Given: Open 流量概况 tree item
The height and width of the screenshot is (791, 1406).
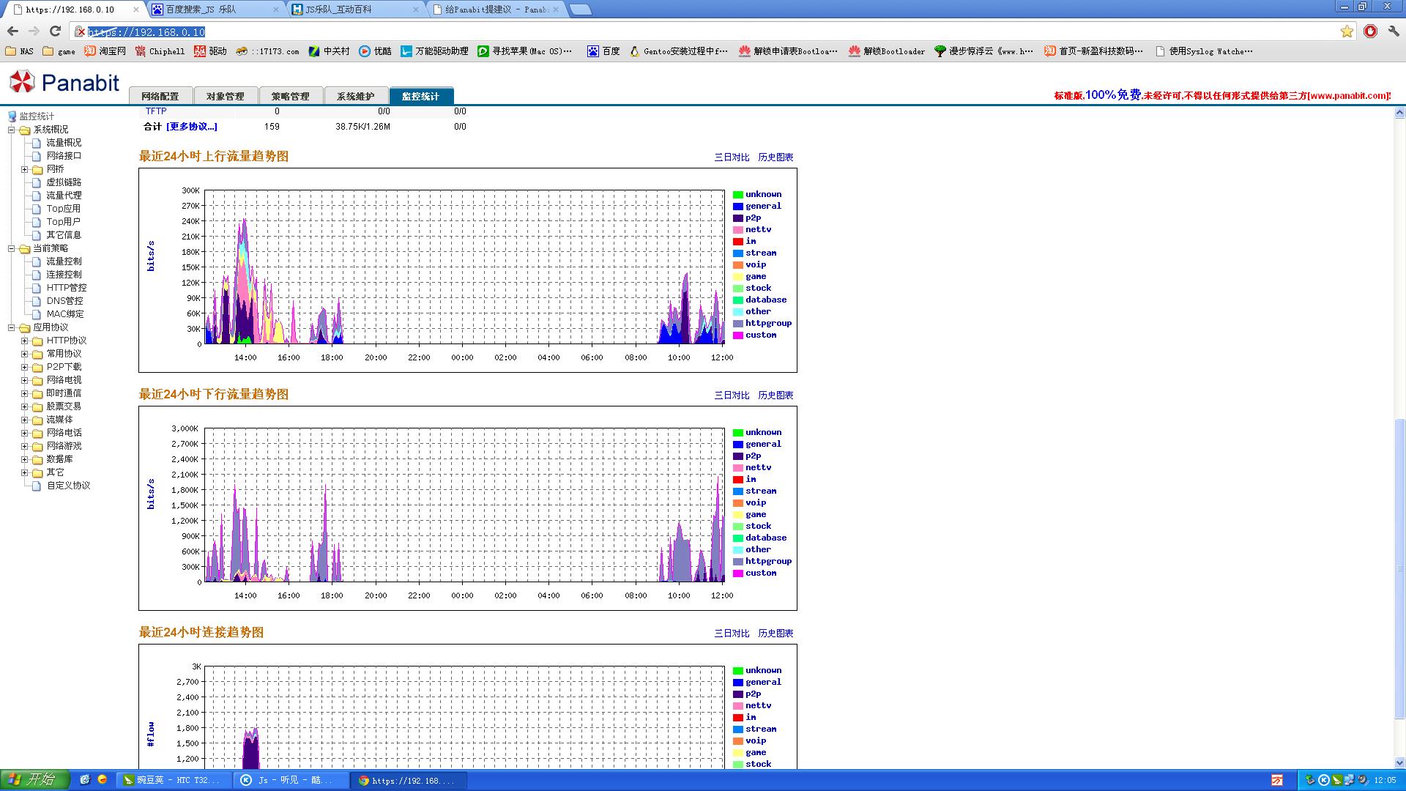Looking at the screenshot, I should point(64,143).
